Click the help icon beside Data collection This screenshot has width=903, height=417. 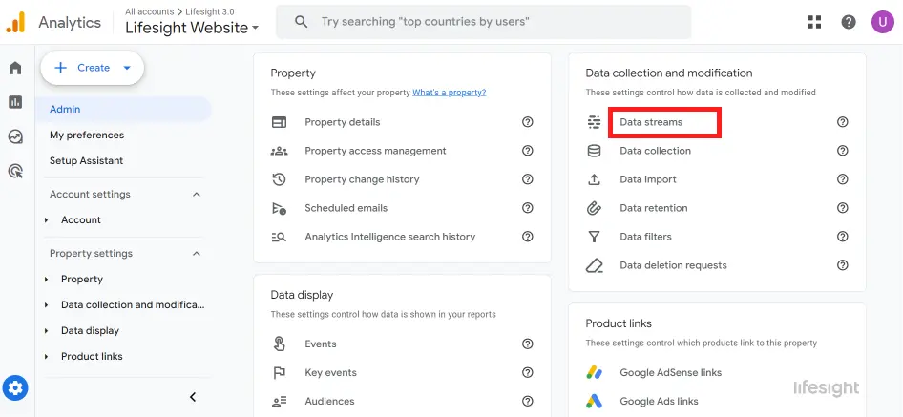[x=843, y=151]
